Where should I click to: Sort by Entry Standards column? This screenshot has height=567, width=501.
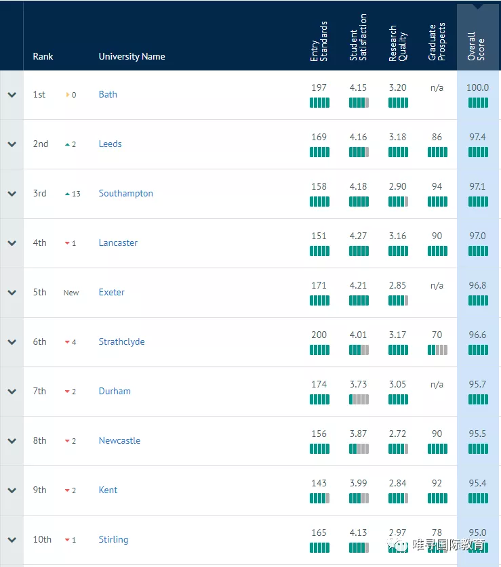pos(319,41)
